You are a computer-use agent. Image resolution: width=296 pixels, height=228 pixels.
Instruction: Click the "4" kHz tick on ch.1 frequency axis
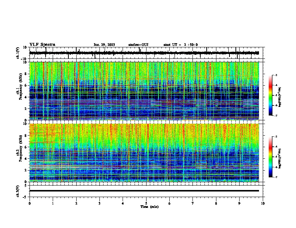click(x=26, y=97)
